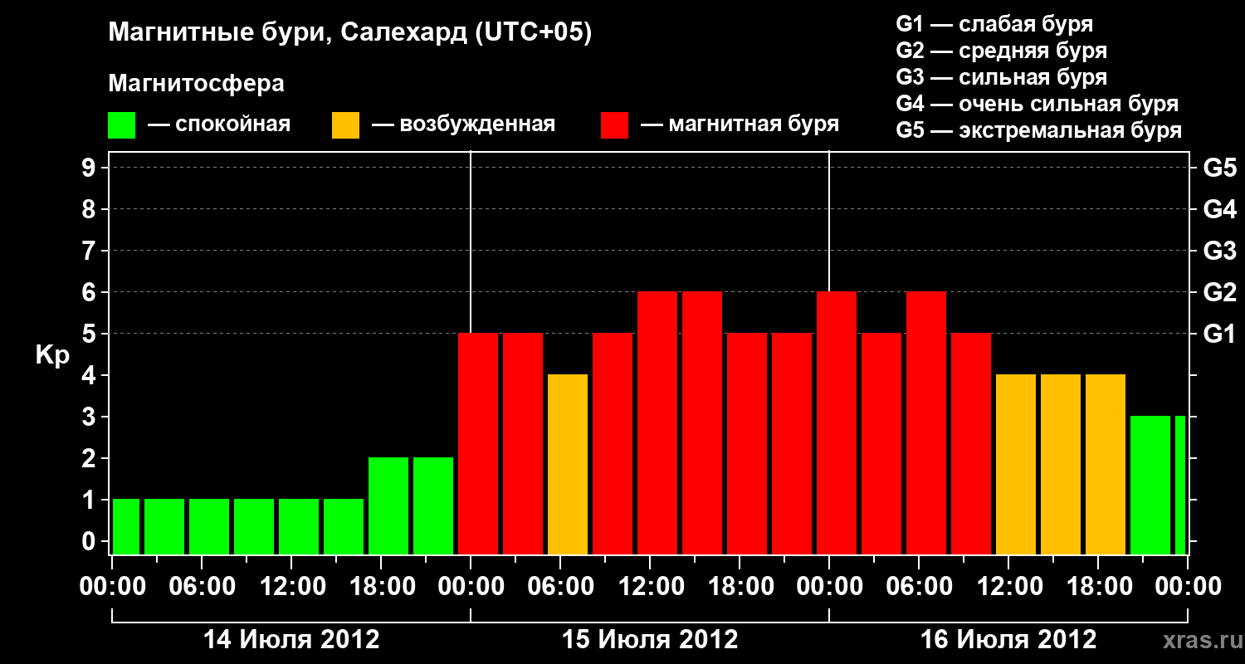The height and width of the screenshot is (664, 1245).
Task: Click the right-axis 'G3' storm level label
Action: click(x=1220, y=251)
